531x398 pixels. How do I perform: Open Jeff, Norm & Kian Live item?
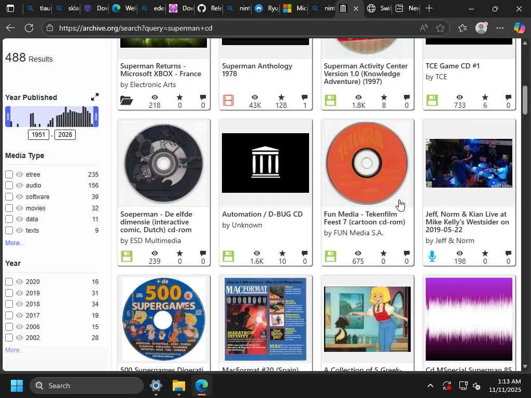(467, 222)
